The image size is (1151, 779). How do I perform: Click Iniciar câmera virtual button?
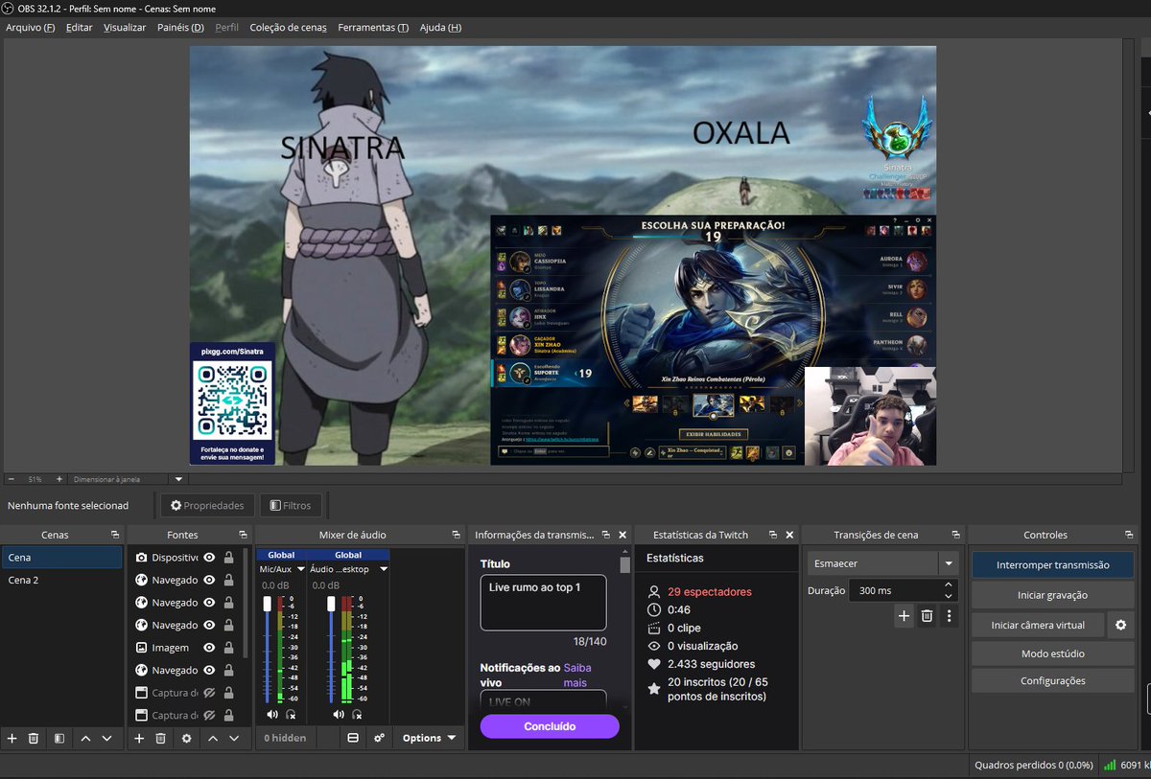1038,625
